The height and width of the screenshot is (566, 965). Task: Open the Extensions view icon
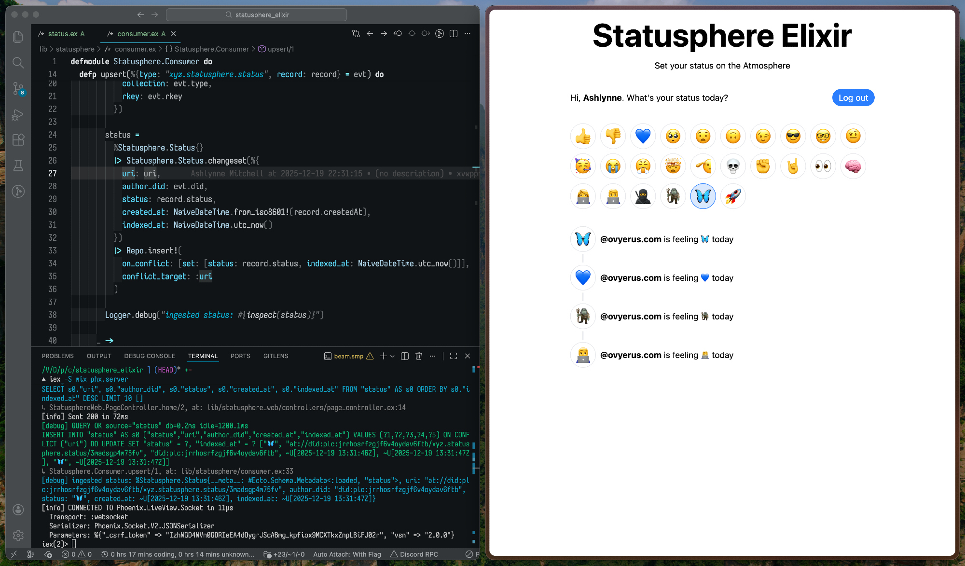pos(18,140)
